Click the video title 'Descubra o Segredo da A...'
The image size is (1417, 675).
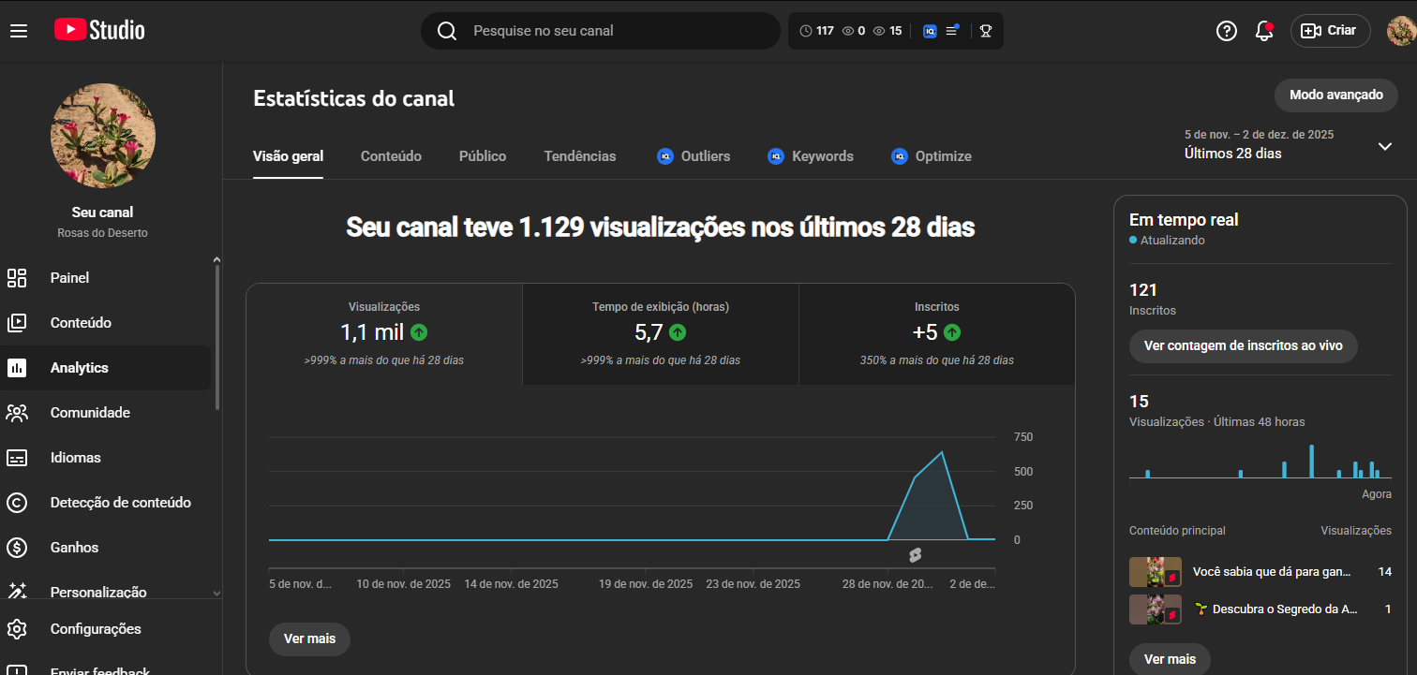(x=1275, y=609)
